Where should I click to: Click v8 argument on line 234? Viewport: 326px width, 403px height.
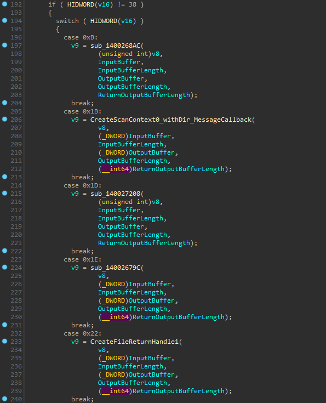[102, 350]
